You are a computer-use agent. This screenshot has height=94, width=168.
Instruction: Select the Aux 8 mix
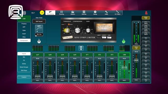[146, 65]
